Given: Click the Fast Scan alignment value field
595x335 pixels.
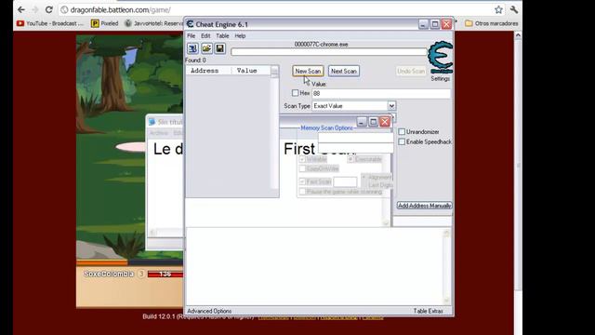Looking at the screenshot, I should click(x=345, y=182).
